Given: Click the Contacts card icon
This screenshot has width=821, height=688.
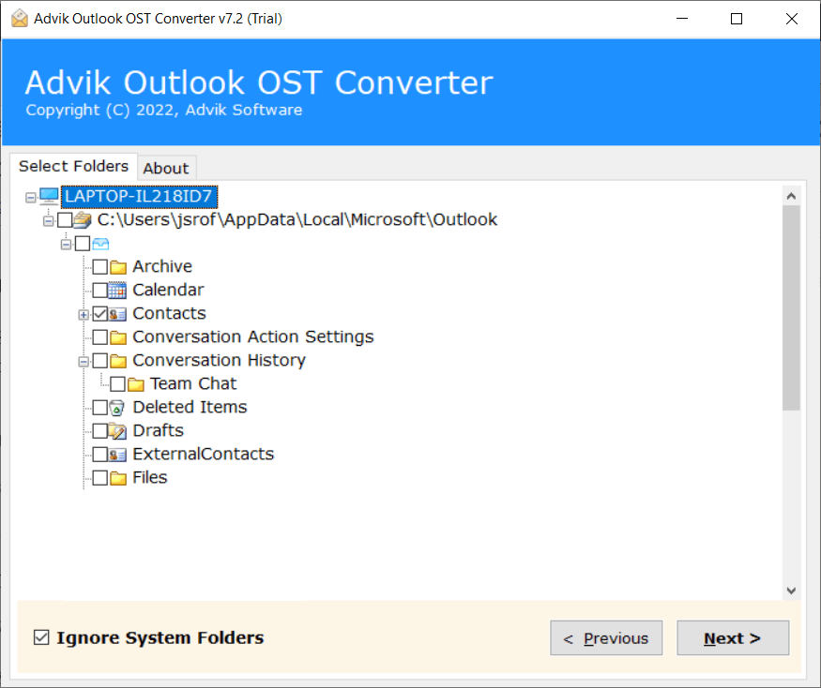Looking at the screenshot, I should 117,314.
